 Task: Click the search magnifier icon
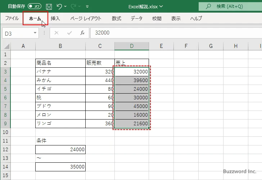click(208, 6)
